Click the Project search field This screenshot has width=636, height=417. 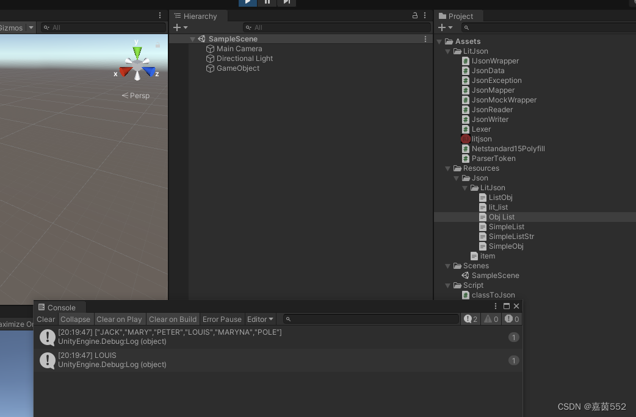548,27
